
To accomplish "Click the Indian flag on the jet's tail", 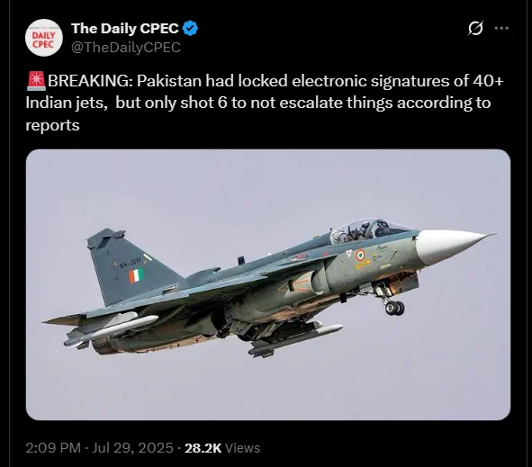I will (x=136, y=276).
